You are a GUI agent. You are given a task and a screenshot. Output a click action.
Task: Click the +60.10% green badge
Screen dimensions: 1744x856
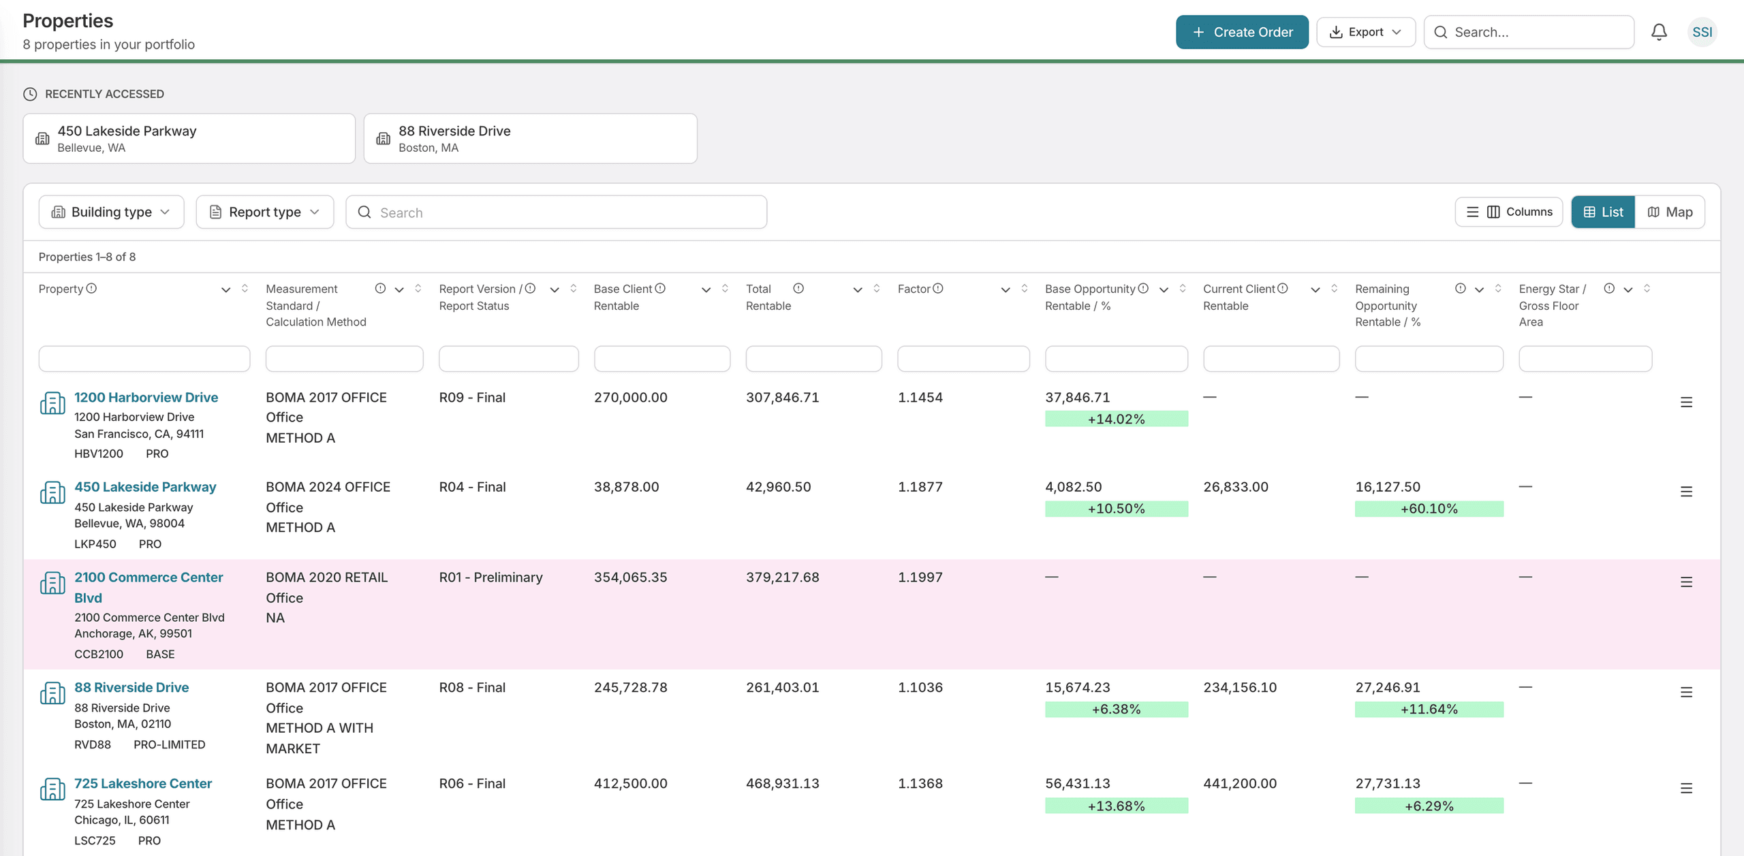(1429, 509)
